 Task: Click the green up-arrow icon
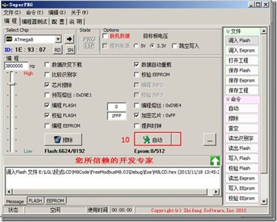click(x=215, y=161)
